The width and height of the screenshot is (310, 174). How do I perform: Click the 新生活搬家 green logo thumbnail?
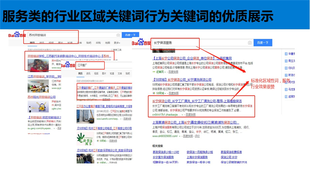(x=85, y=139)
